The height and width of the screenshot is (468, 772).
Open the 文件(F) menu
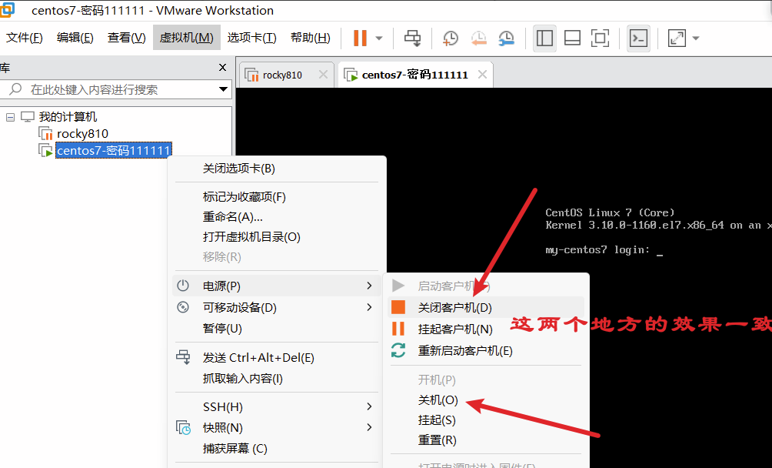coord(24,38)
